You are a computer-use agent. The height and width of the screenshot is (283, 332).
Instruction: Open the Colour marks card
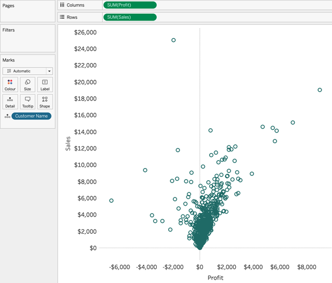point(10,85)
